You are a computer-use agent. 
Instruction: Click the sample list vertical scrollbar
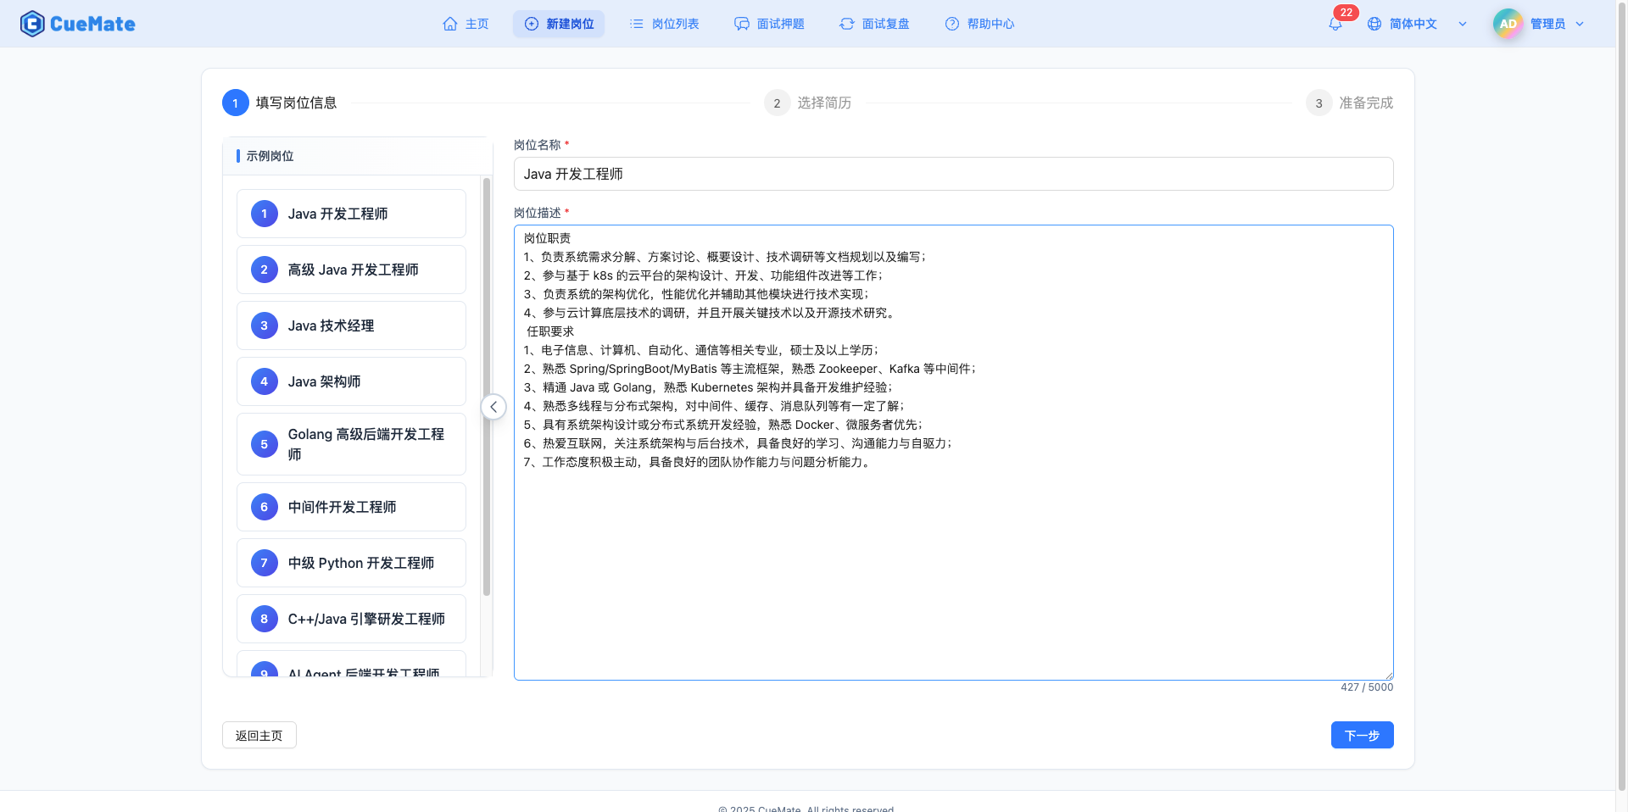487,387
